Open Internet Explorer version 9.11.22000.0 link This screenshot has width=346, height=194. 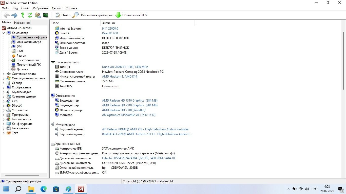(110, 29)
